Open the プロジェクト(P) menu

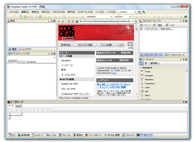point(59,12)
